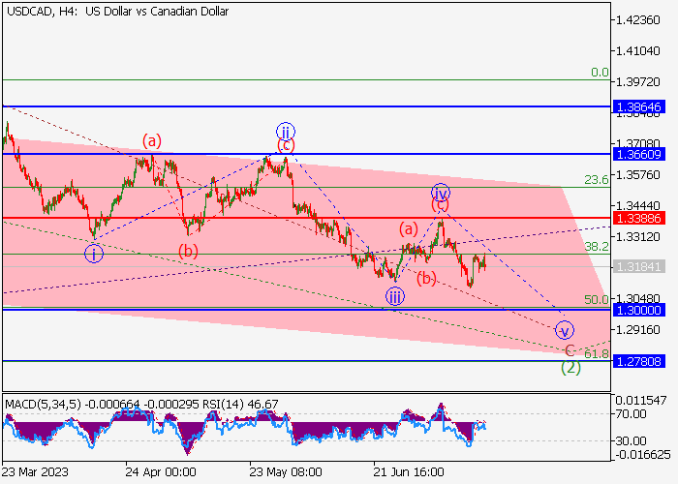678x484 pixels.
Task: Click the 23 May 08:00 date label
Action: (286, 472)
